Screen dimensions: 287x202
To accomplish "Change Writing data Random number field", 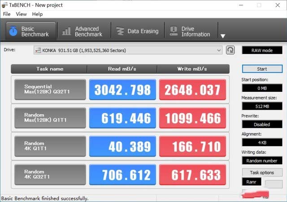I will point(262,161).
